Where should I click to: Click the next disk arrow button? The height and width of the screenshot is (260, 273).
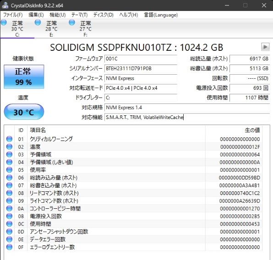pyautogui.click(x=265, y=47)
